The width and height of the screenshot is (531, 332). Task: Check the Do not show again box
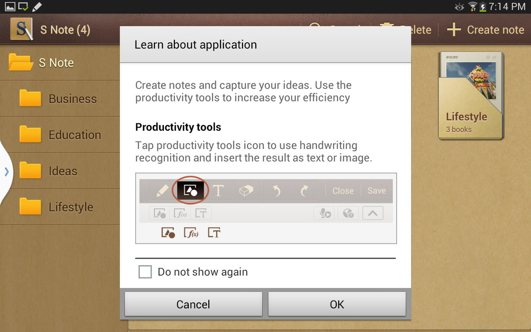coord(145,272)
